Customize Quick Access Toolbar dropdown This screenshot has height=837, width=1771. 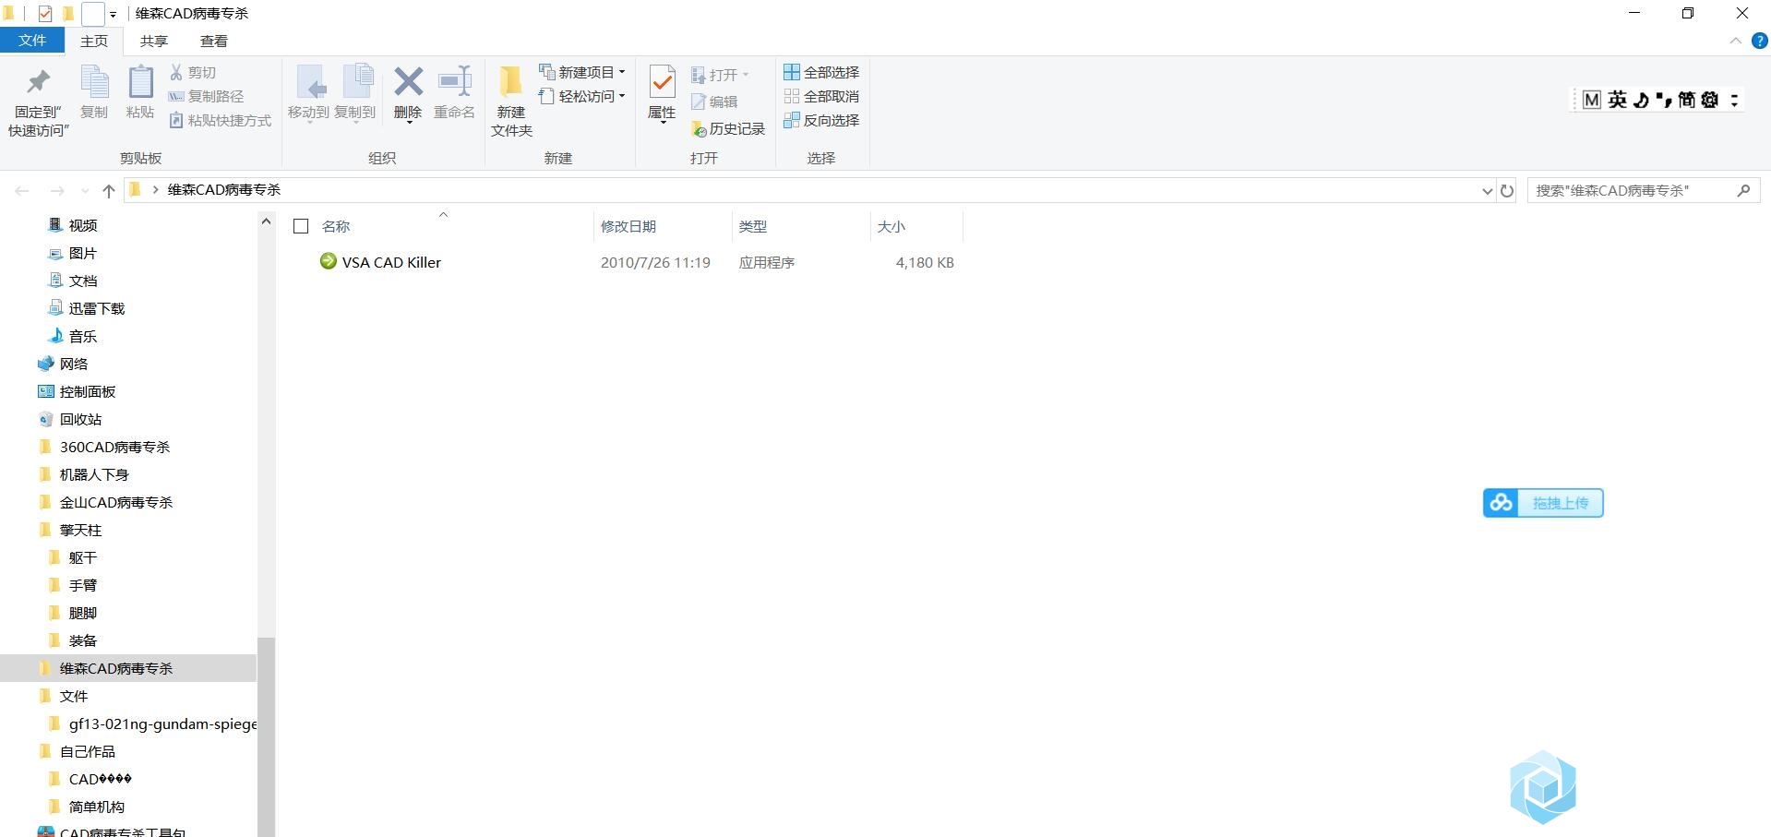click(x=113, y=15)
